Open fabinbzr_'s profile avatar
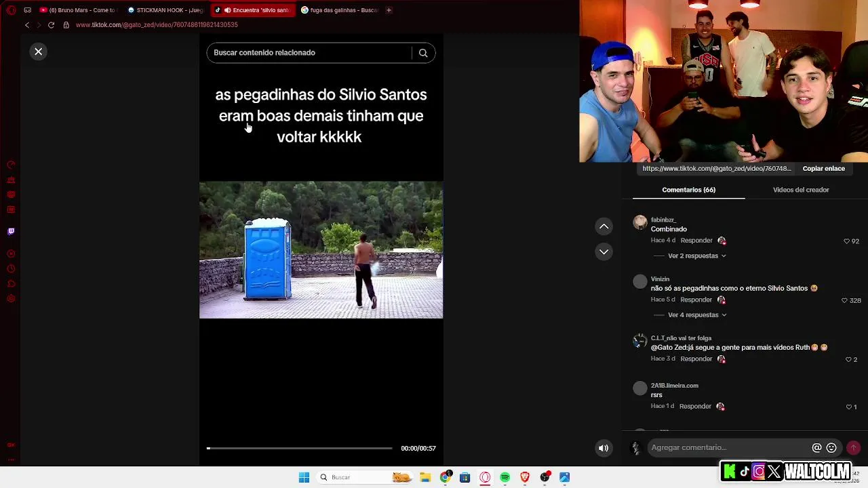 (x=640, y=222)
